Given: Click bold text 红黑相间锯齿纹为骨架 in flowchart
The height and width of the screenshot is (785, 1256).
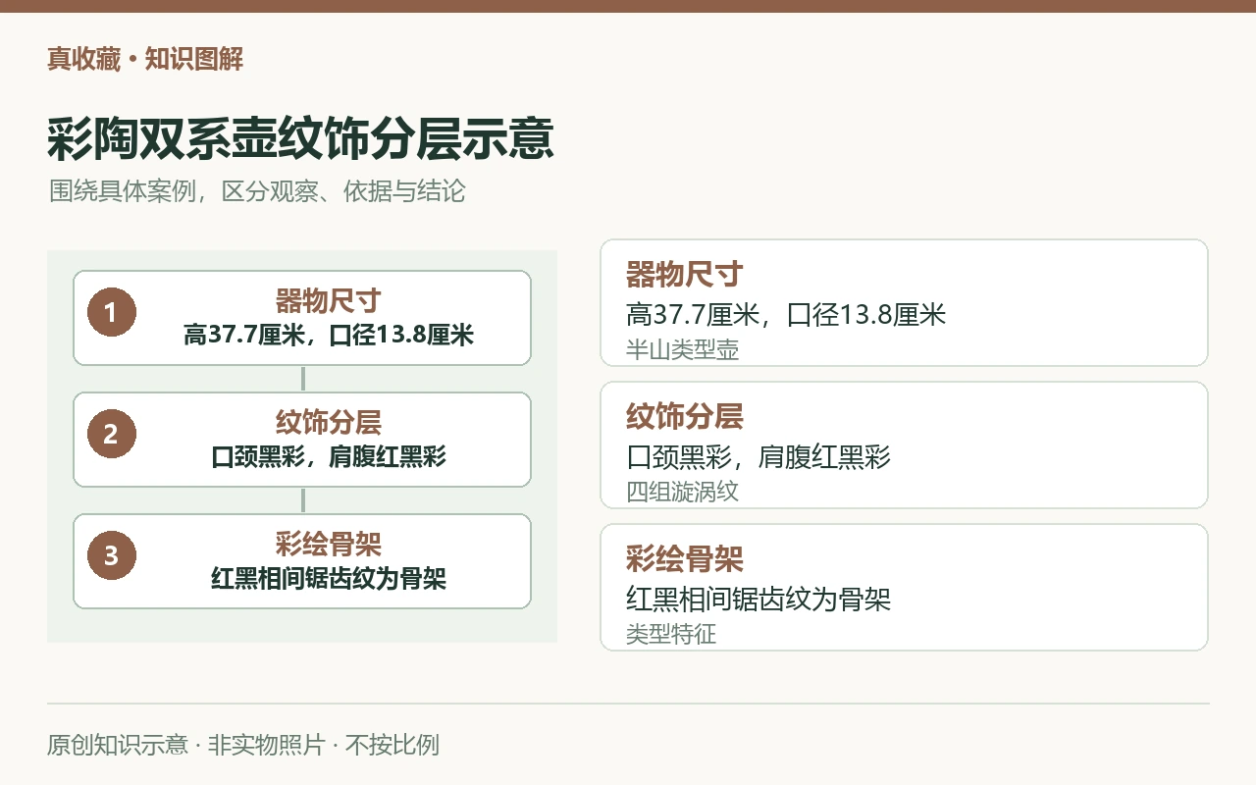Looking at the screenshot, I should (329, 579).
